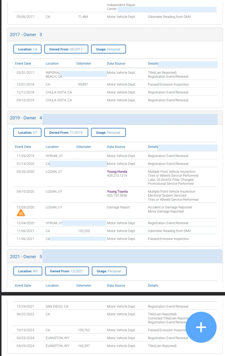Screen dimensions: 225x356
Task: Click phone number 435.752.5636
Action: (x=117, y=196)
